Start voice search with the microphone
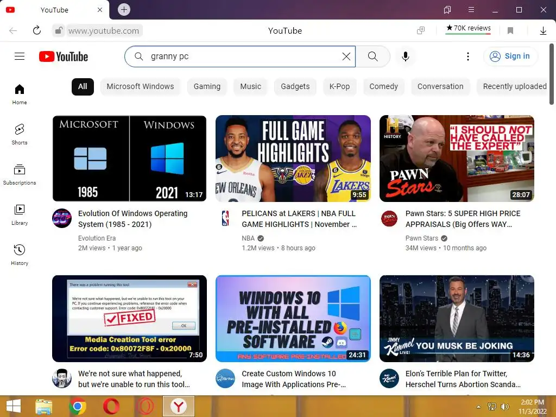The width and height of the screenshot is (556, 417). coord(405,56)
